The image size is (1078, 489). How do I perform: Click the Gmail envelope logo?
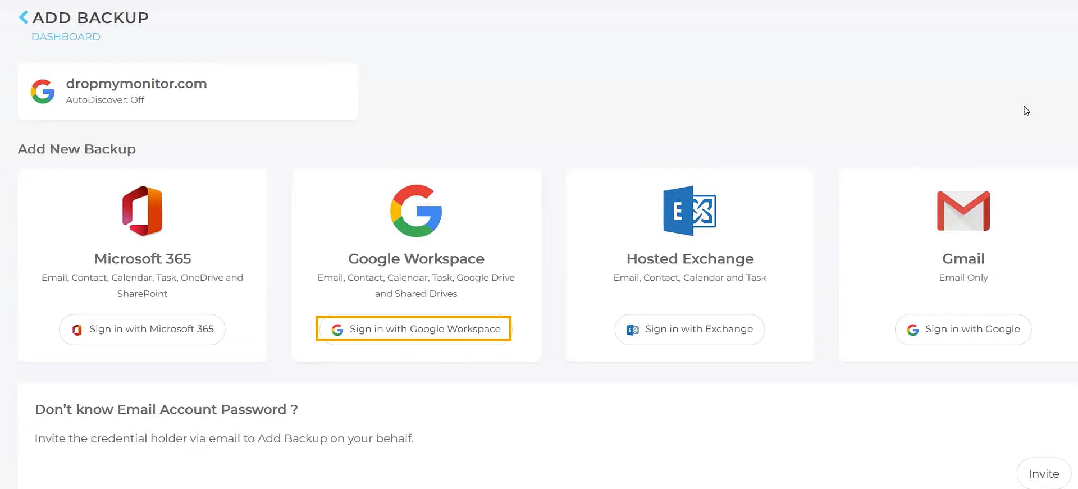click(x=963, y=211)
